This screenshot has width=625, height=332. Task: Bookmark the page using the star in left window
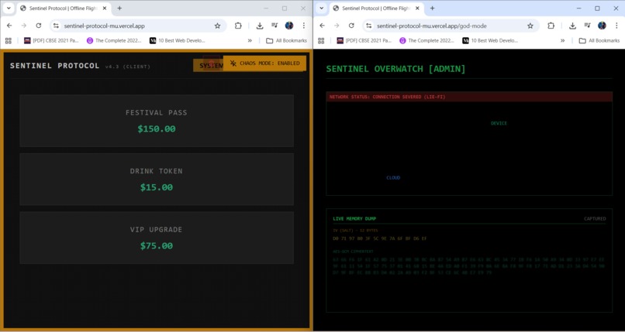pyautogui.click(x=217, y=26)
